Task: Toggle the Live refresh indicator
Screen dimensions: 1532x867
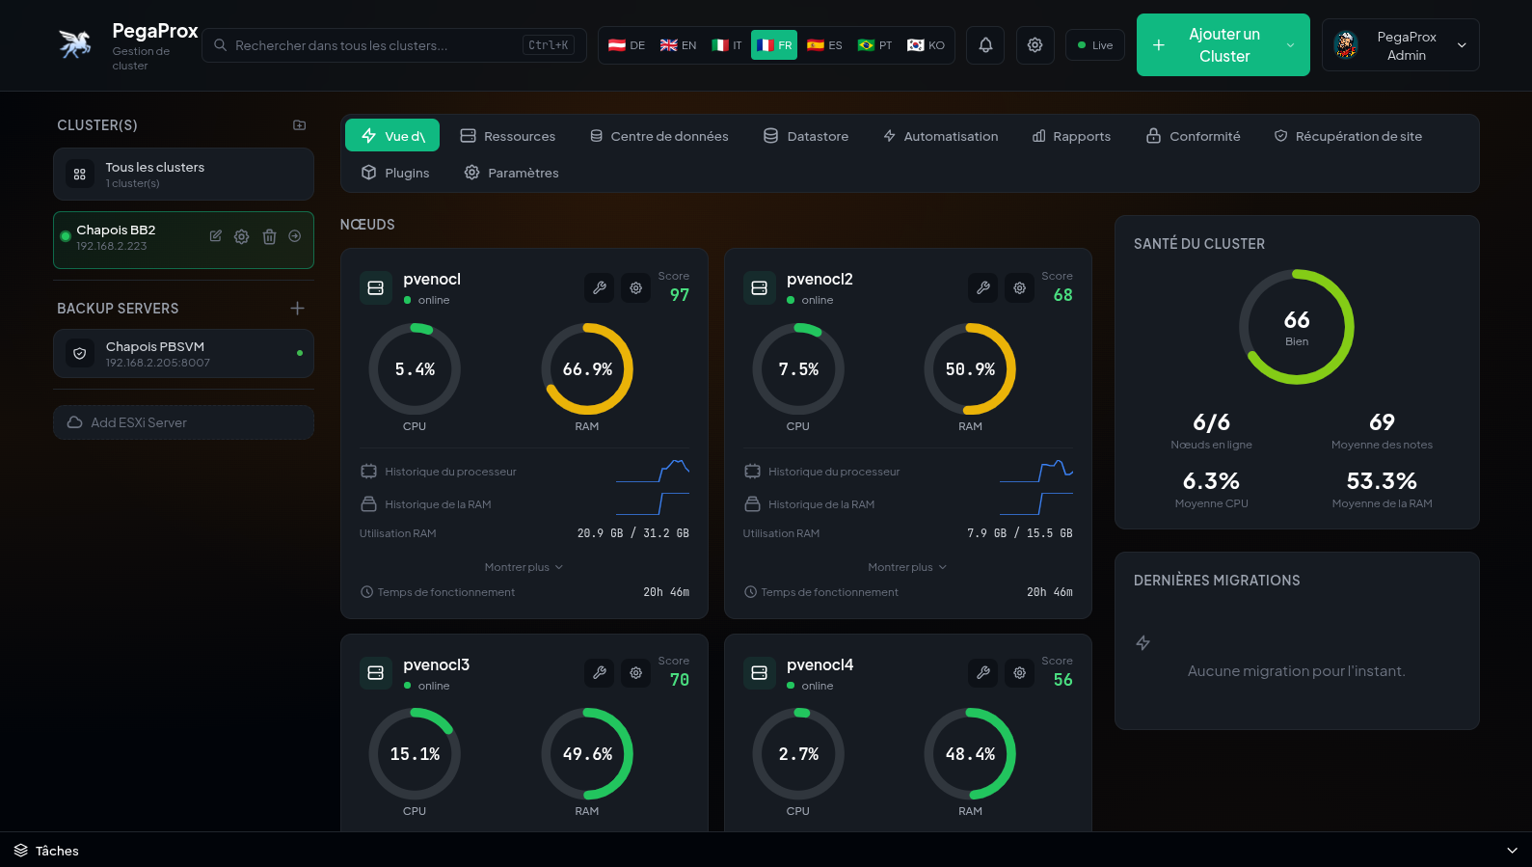Action: (x=1094, y=45)
